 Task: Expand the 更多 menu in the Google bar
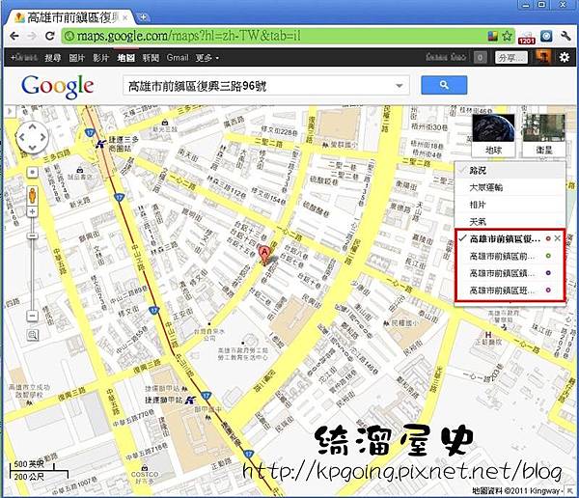[x=207, y=58]
